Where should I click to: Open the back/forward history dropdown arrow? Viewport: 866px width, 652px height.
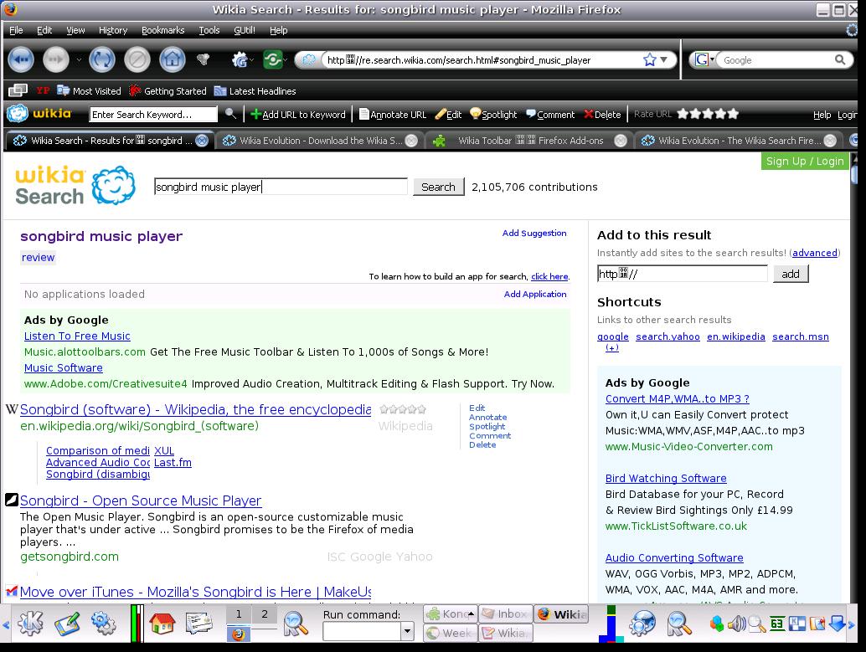[x=79, y=59]
